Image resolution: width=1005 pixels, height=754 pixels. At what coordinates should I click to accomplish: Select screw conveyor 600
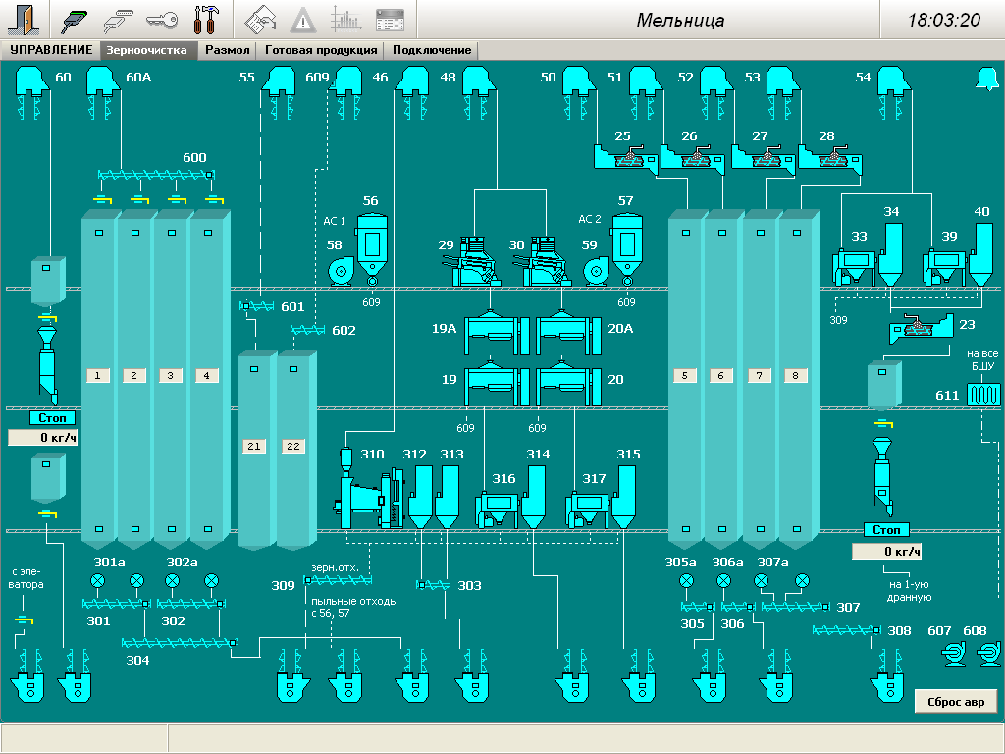[x=157, y=176]
